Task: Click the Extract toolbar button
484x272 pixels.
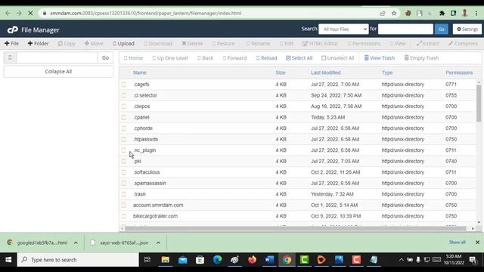Action: click(427, 44)
